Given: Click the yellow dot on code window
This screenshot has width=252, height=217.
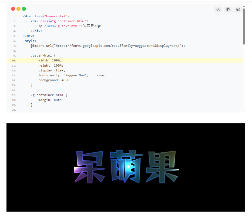Looking at the screenshot, I should [x=18, y=9].
